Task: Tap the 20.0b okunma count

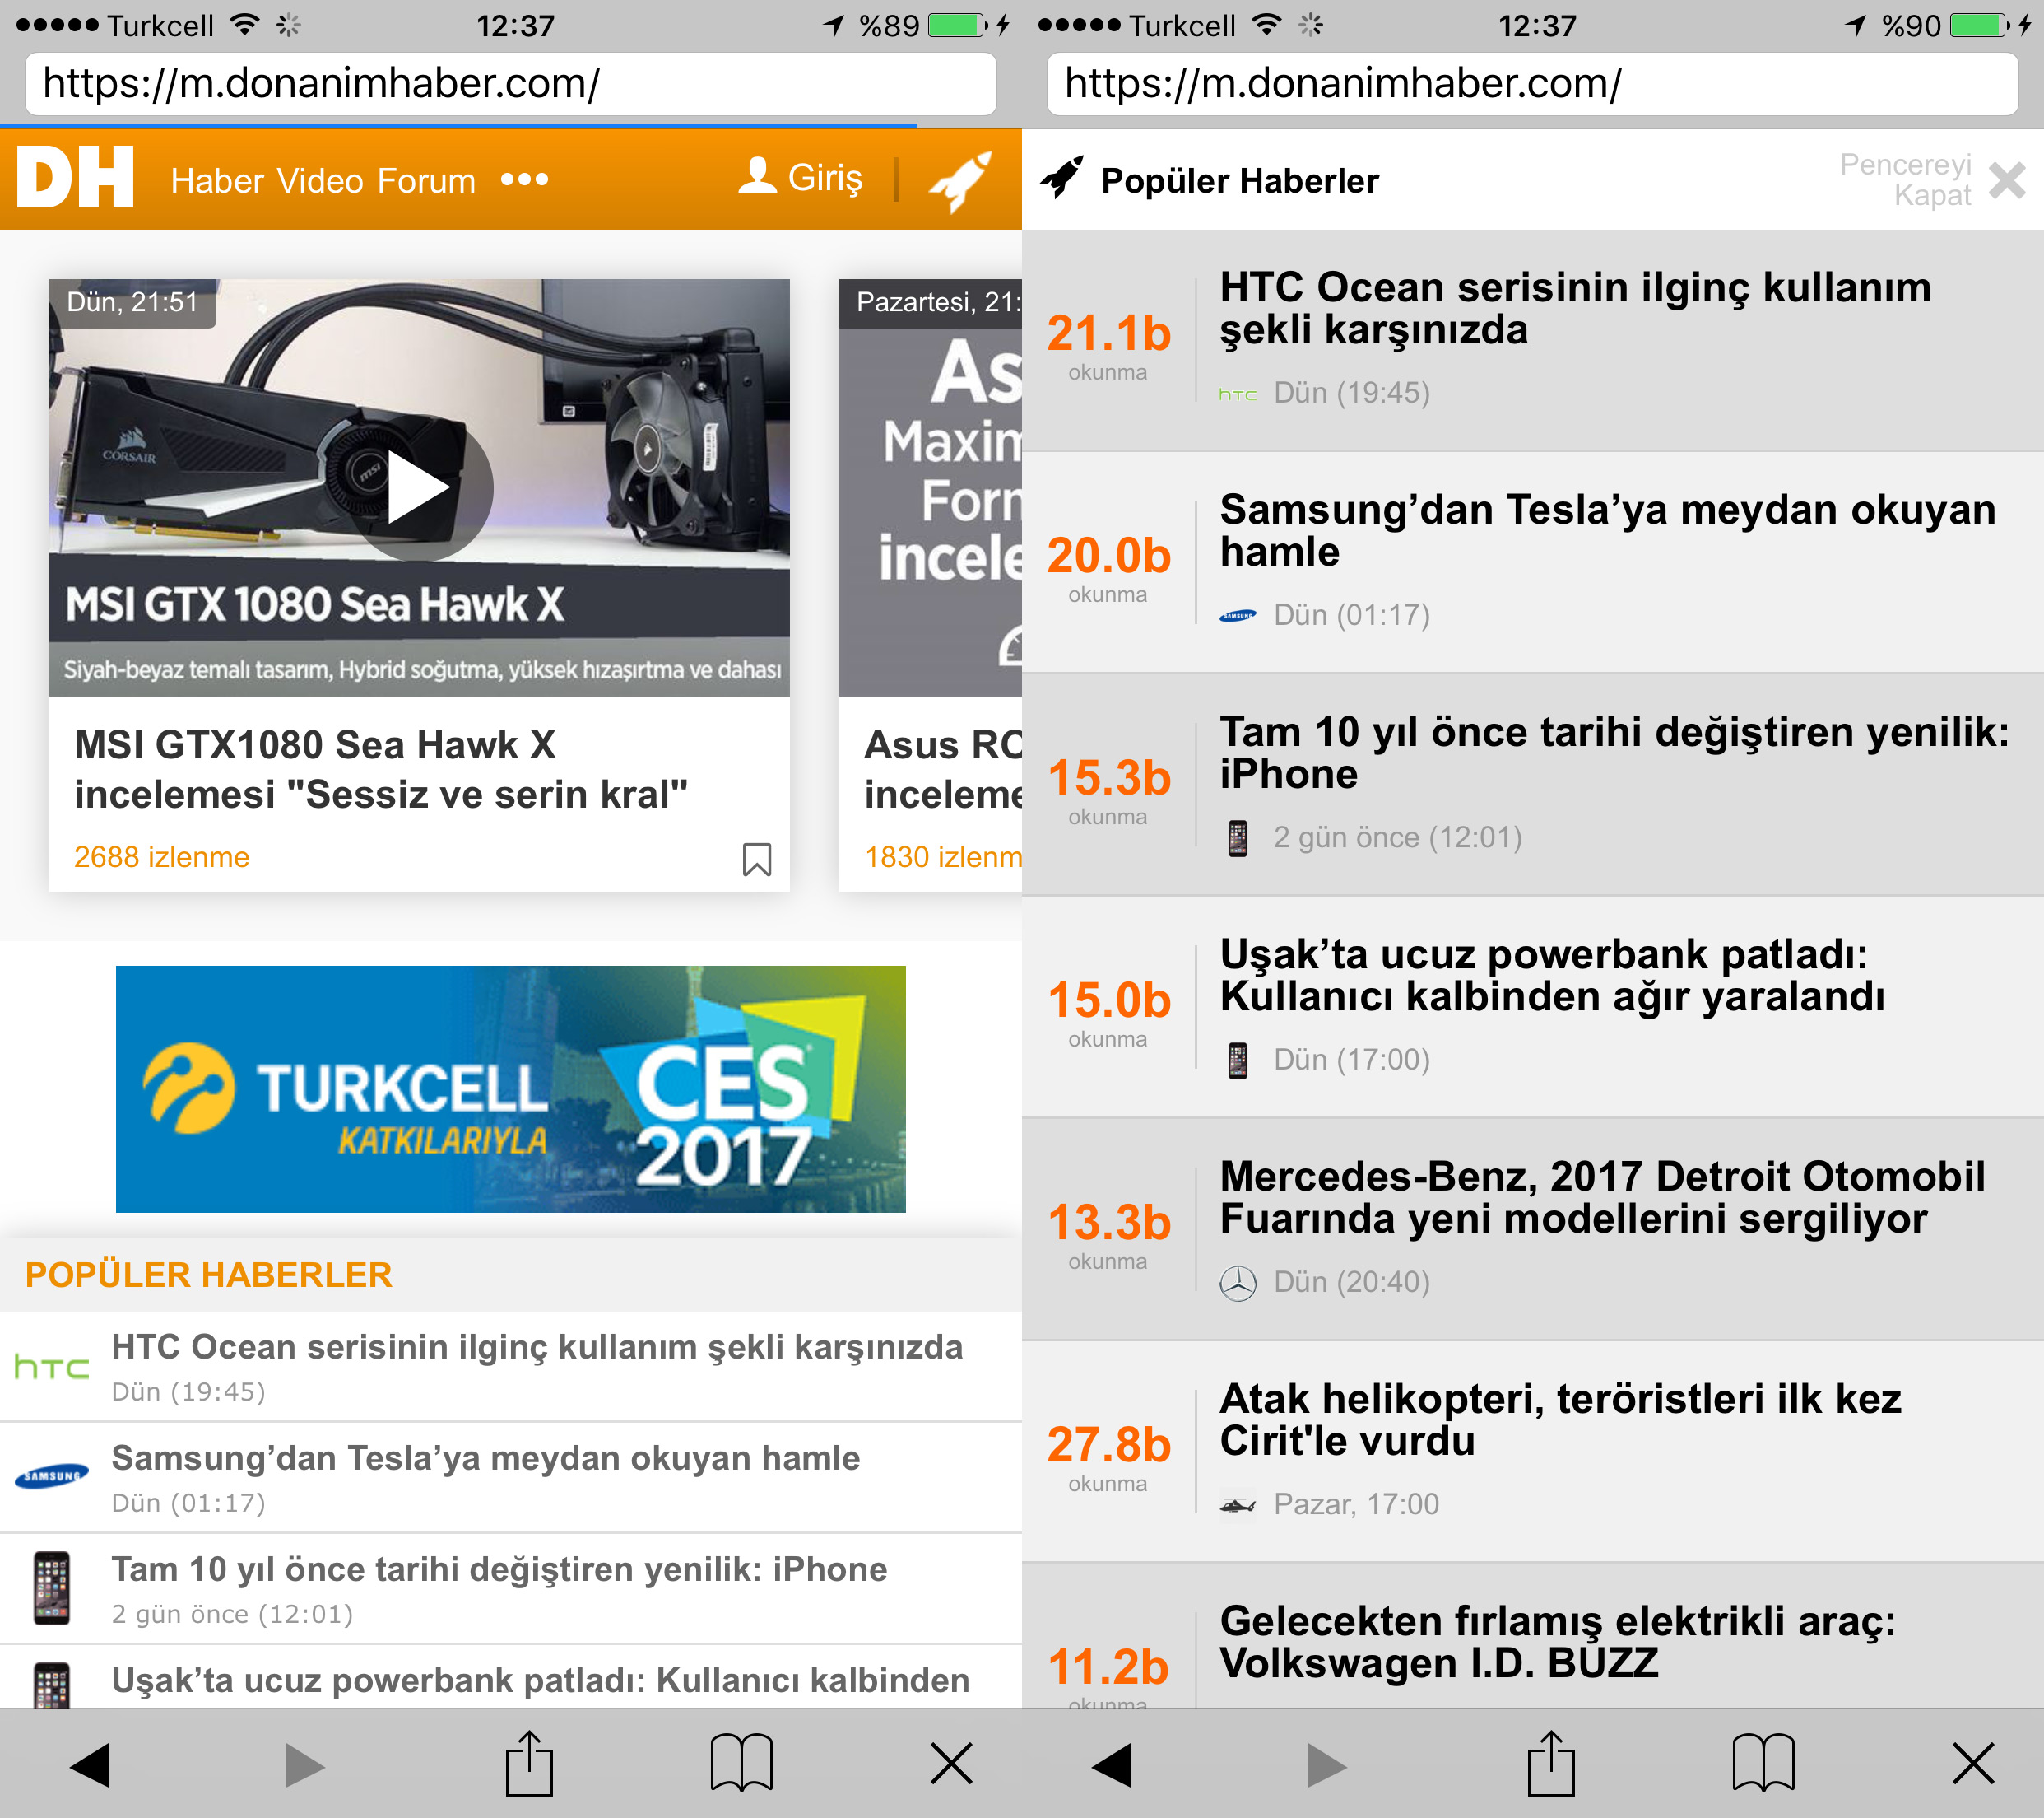Action: tap(1108, 567)
